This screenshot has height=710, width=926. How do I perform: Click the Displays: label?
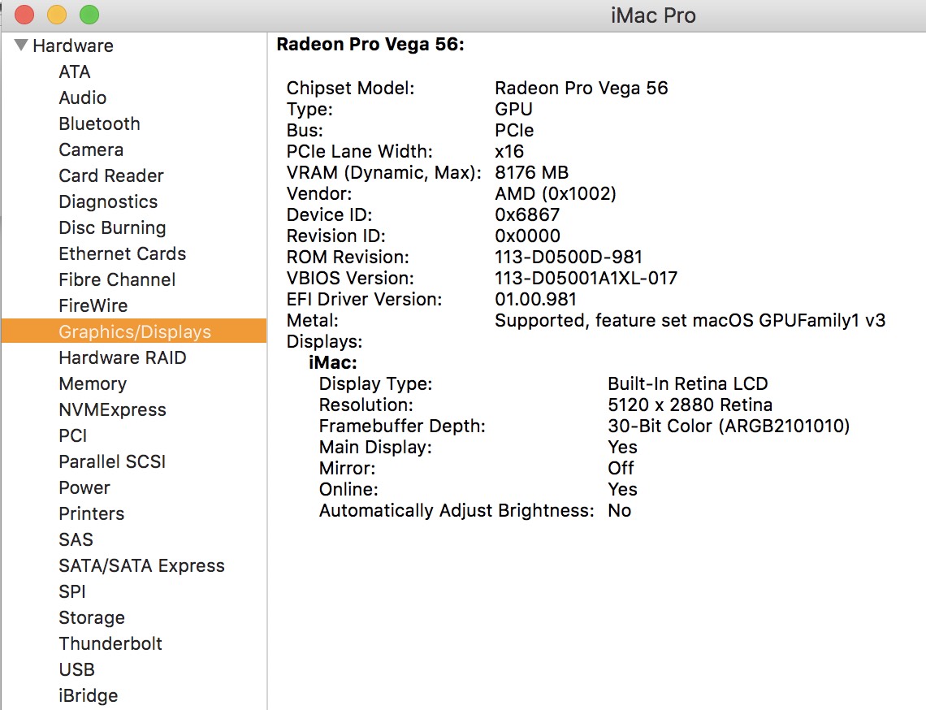[x=324, y=341]
